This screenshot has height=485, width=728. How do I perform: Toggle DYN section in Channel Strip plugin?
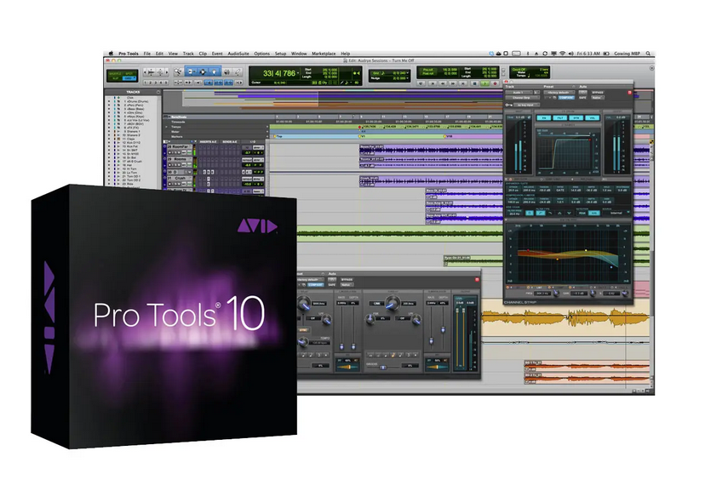tap(576, 118)
